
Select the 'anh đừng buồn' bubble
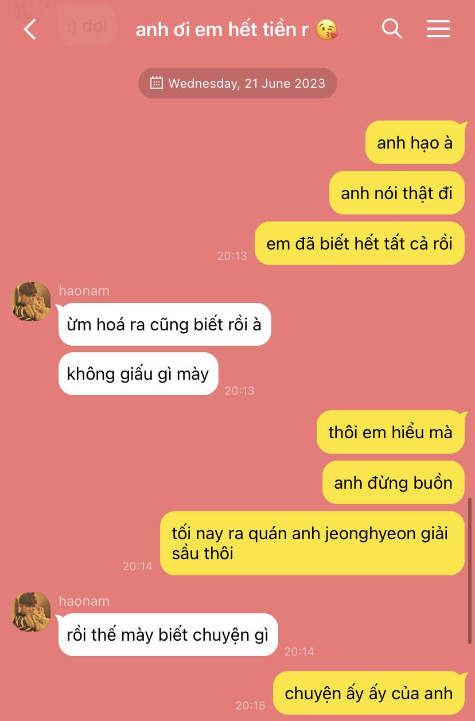[394, 482]
